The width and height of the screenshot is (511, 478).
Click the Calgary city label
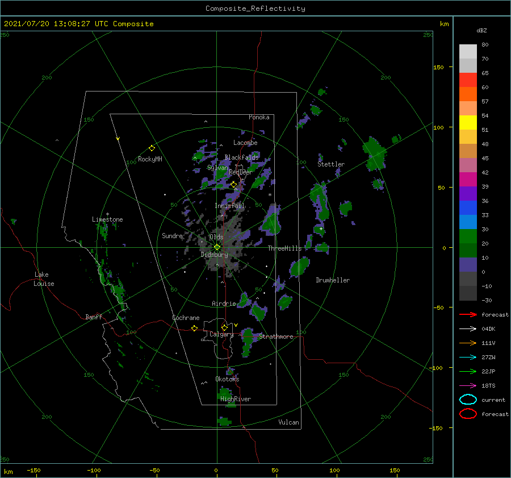tap(221, 334)
